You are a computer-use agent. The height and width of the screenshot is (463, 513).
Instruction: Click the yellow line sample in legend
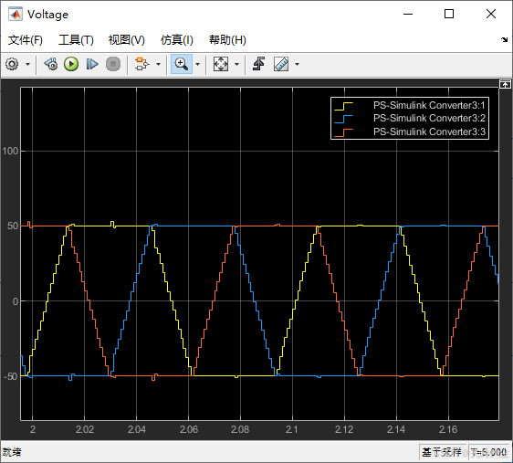[x=343, y=106]
